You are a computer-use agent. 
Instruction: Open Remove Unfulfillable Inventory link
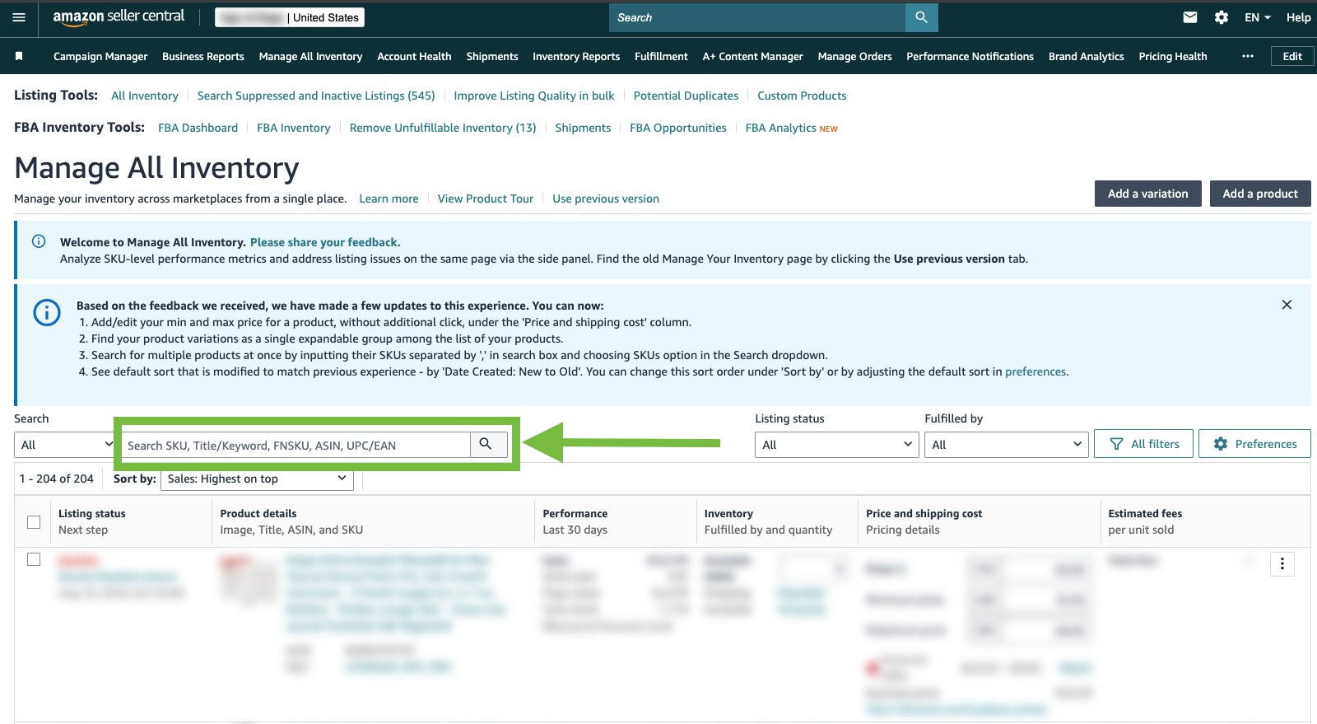pyautogui.click(x=443, y=128)
